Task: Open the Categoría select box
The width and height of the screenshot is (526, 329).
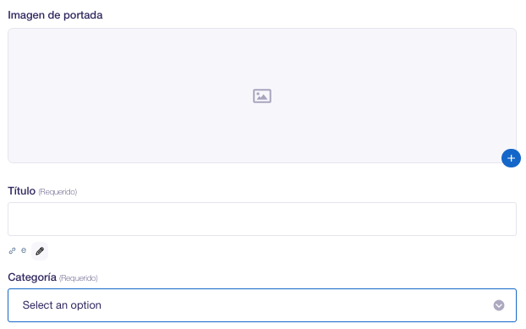Action: pyautogui.click(x=262, y=305)
